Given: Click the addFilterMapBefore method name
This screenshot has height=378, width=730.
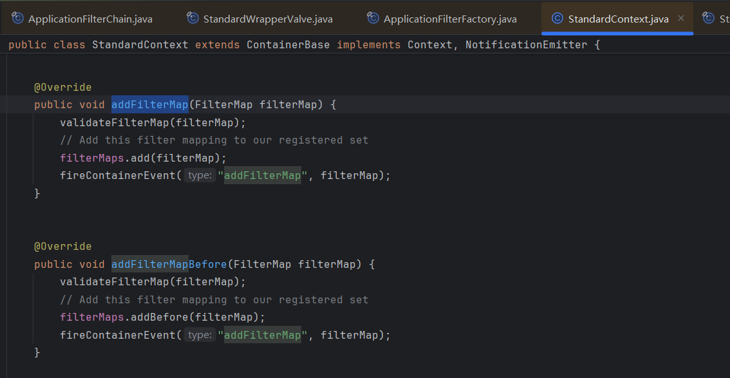Looking at the screenshot, I should [x=169, y=264].
